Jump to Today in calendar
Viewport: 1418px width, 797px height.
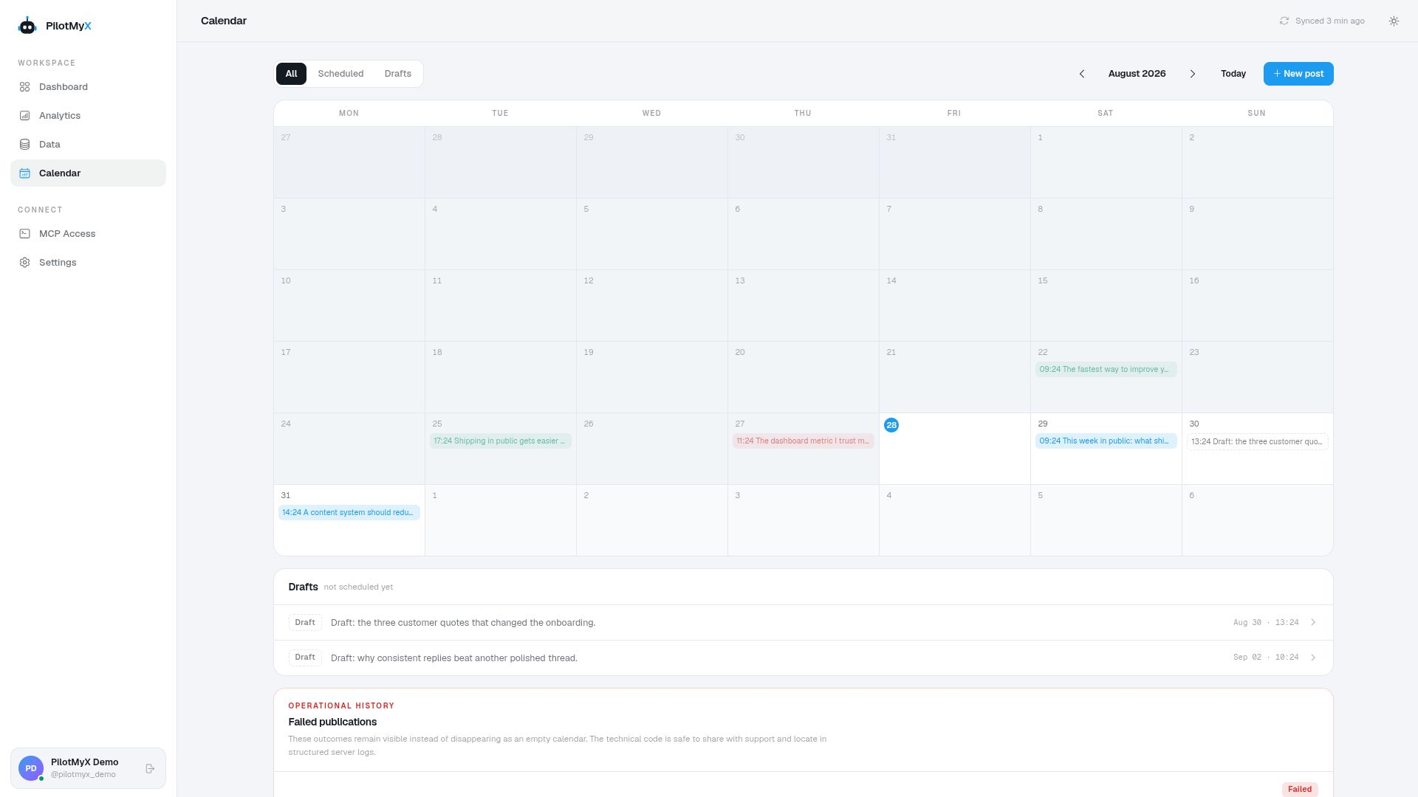tap(1233, 74)
